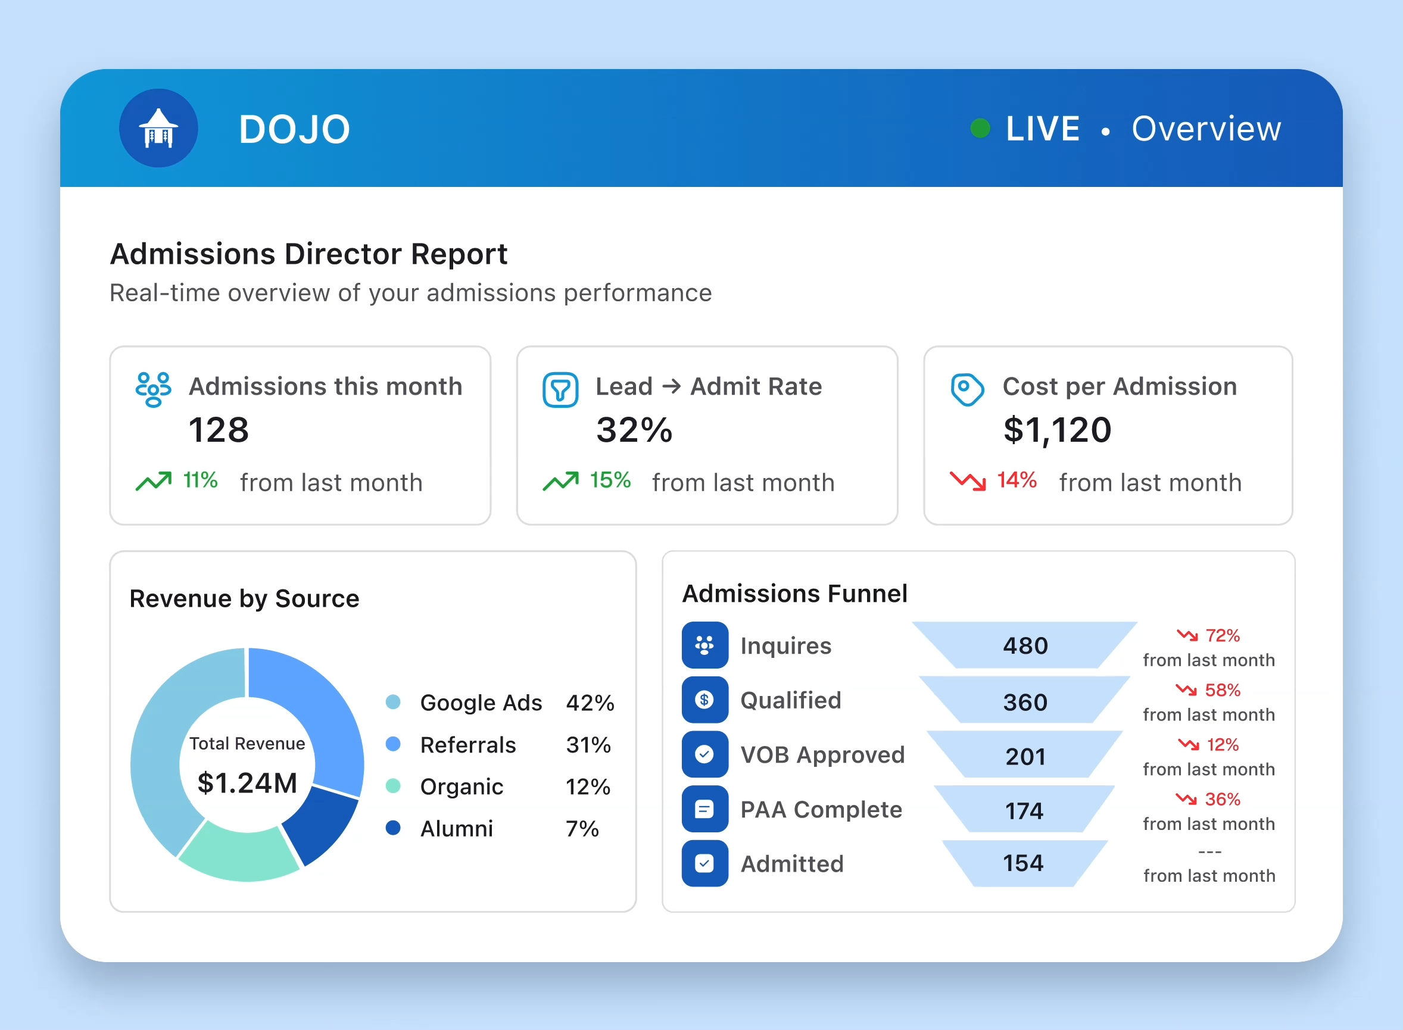Click the 11% admissions change value

pos(200,480)
